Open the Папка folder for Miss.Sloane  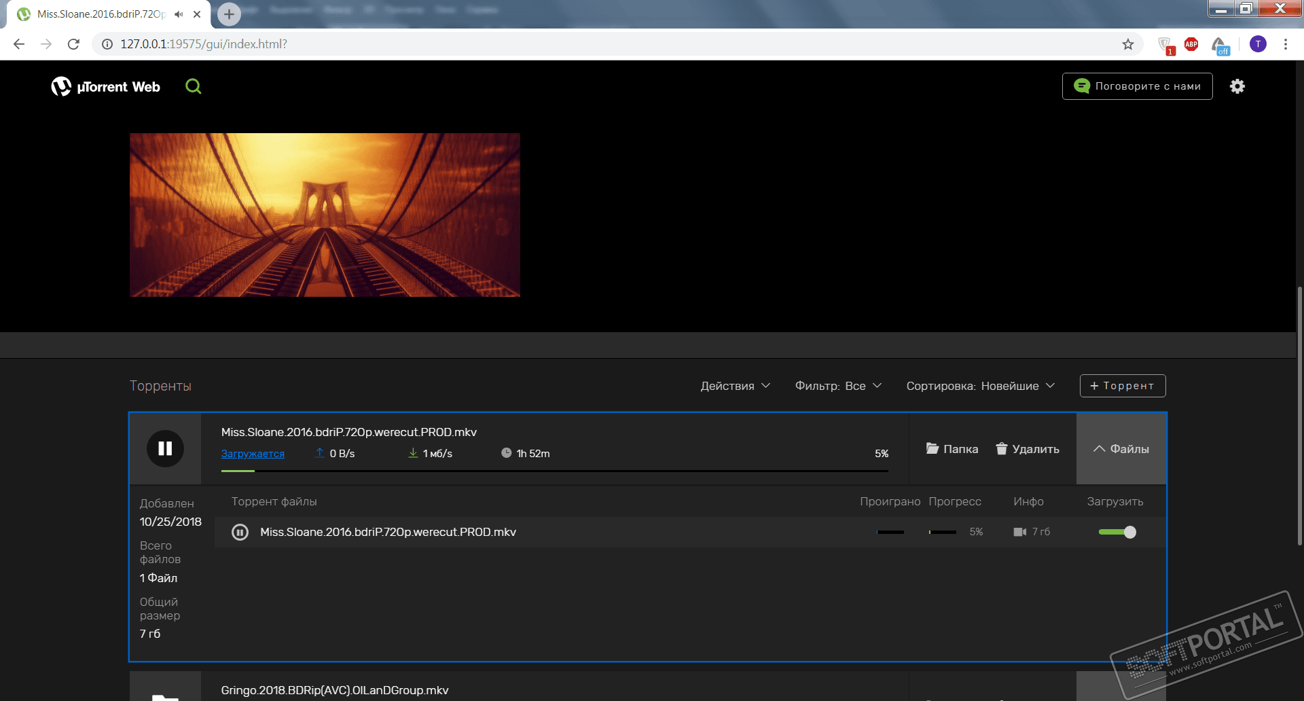952,449
